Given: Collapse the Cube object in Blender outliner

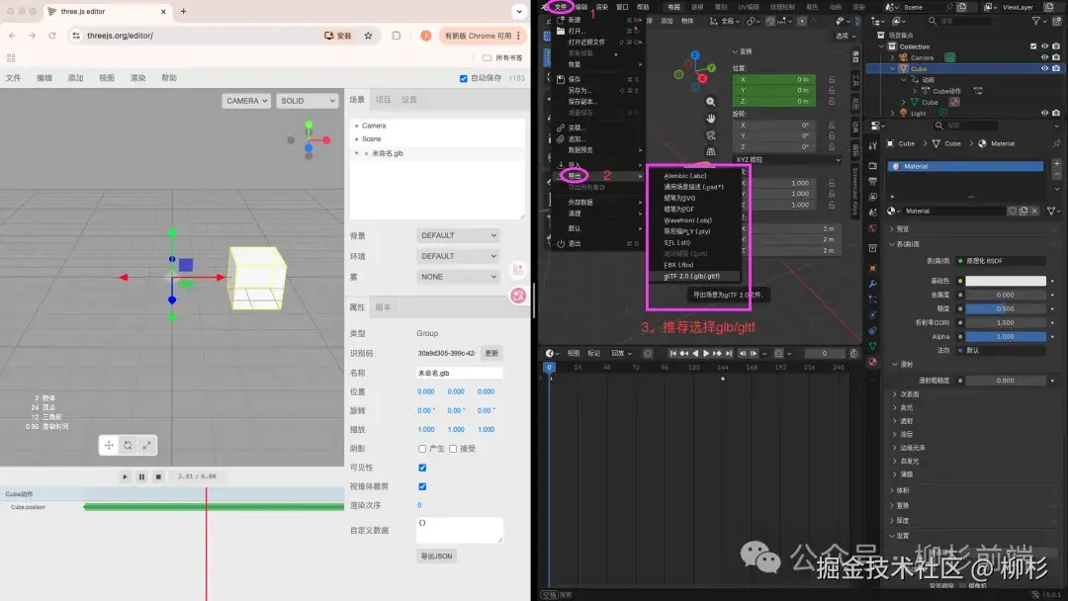Looking at the screenshot, I should [893, 69].
